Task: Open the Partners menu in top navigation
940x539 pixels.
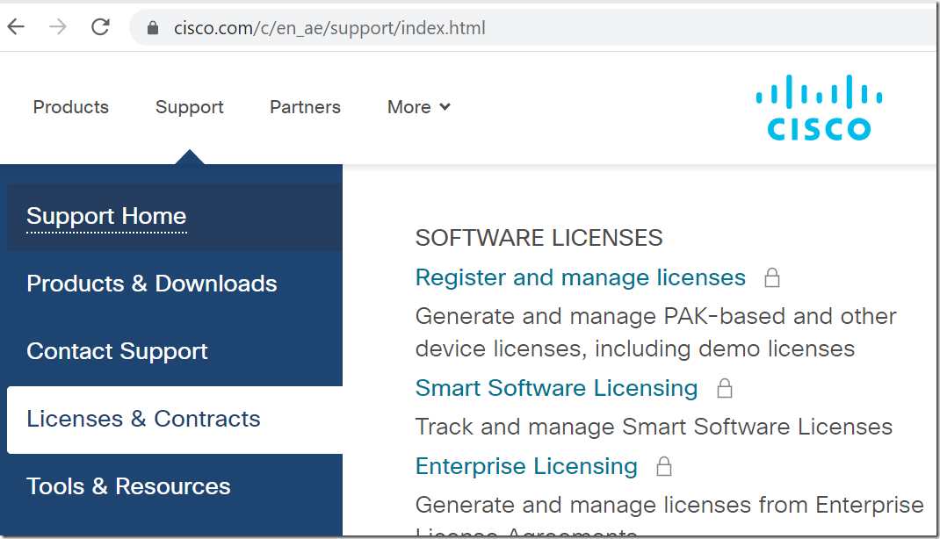Action: [305, 107]
